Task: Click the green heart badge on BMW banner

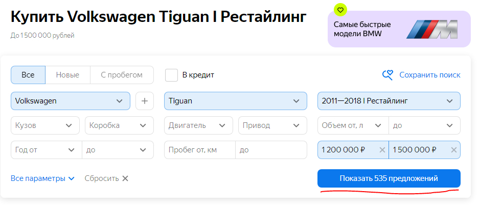Action: click(x=341, y=9)
